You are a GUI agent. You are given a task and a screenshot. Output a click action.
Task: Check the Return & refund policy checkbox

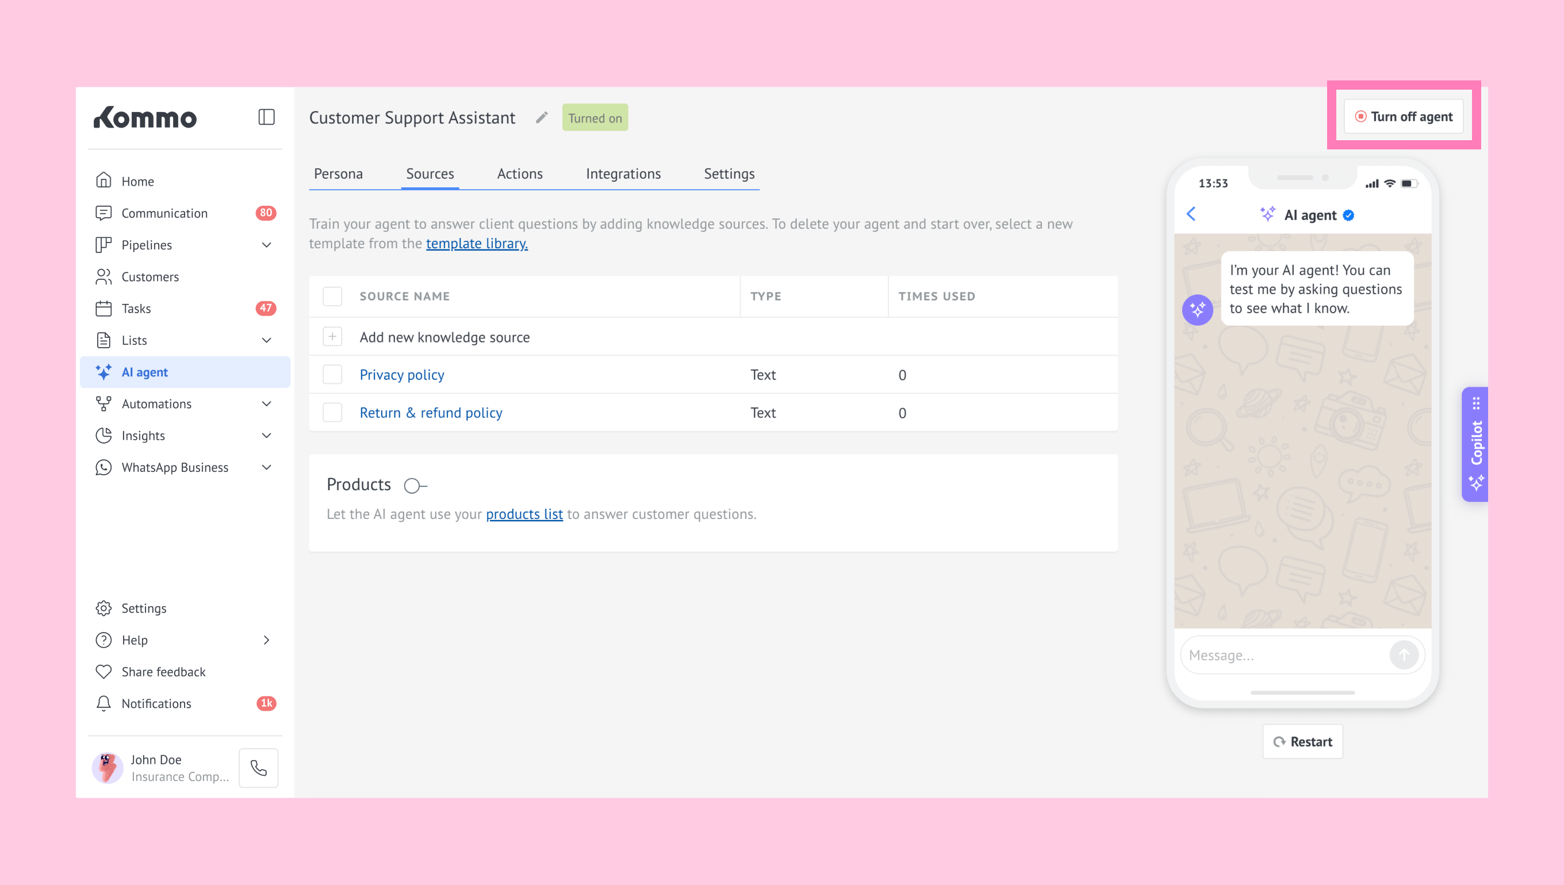click(332, 413)
